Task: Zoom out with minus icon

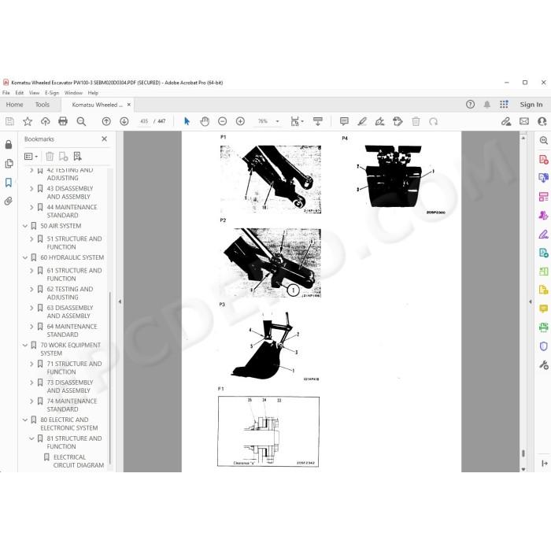Action: (x=223, y=121)
